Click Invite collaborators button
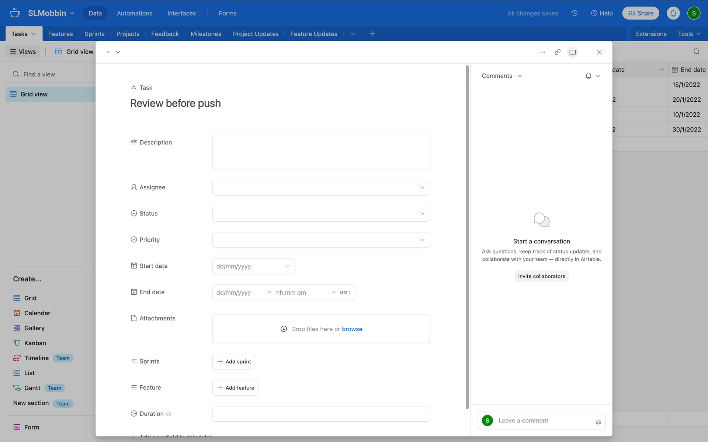Screen dimensions: 708x442 (541, 276)
